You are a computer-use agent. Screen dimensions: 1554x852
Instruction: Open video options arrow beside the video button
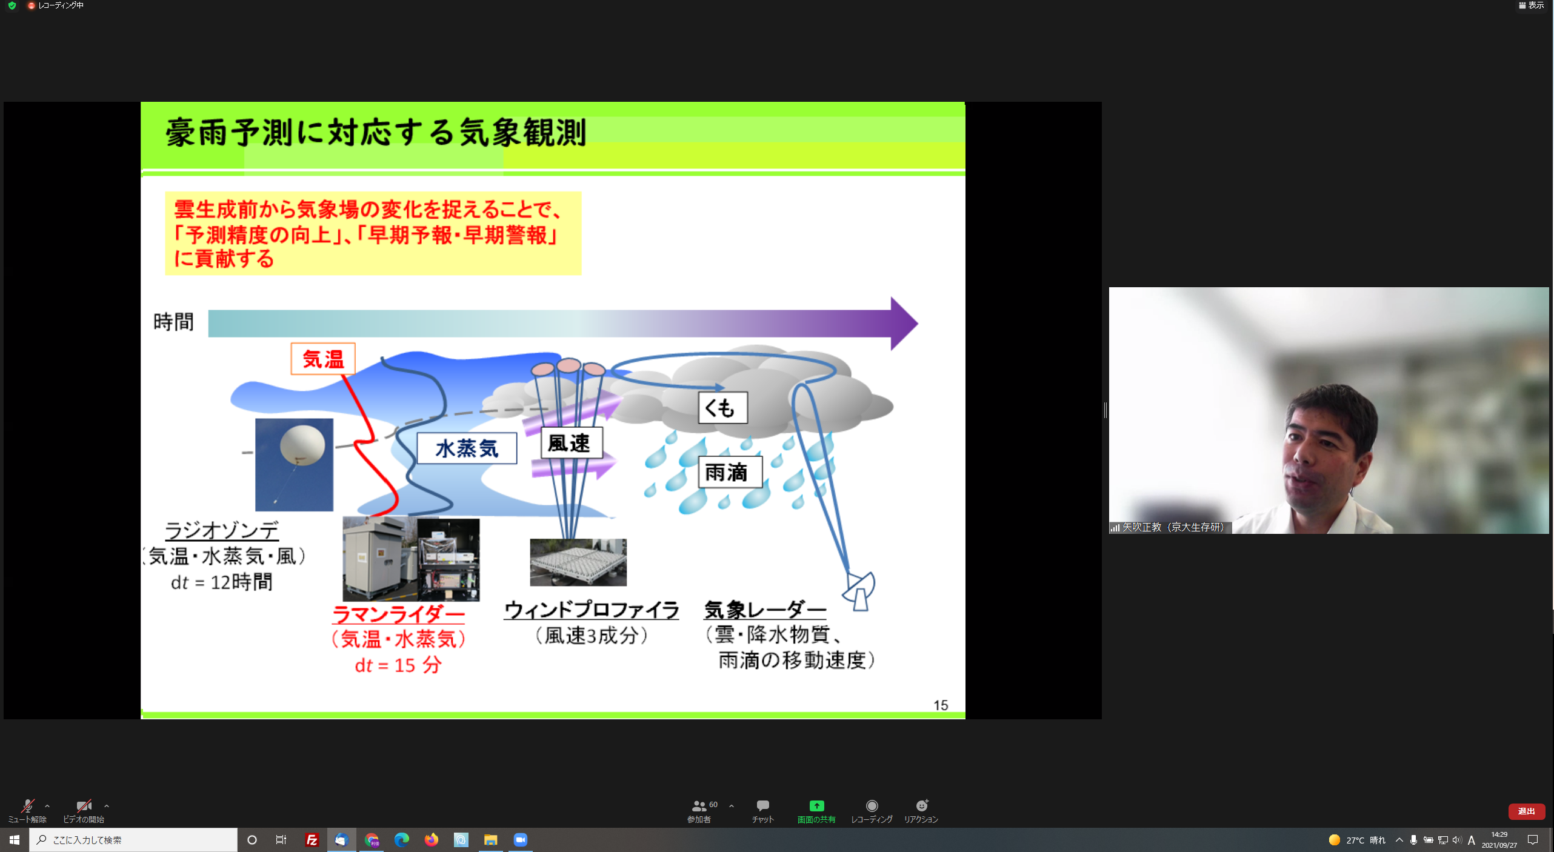pos(107,806)
